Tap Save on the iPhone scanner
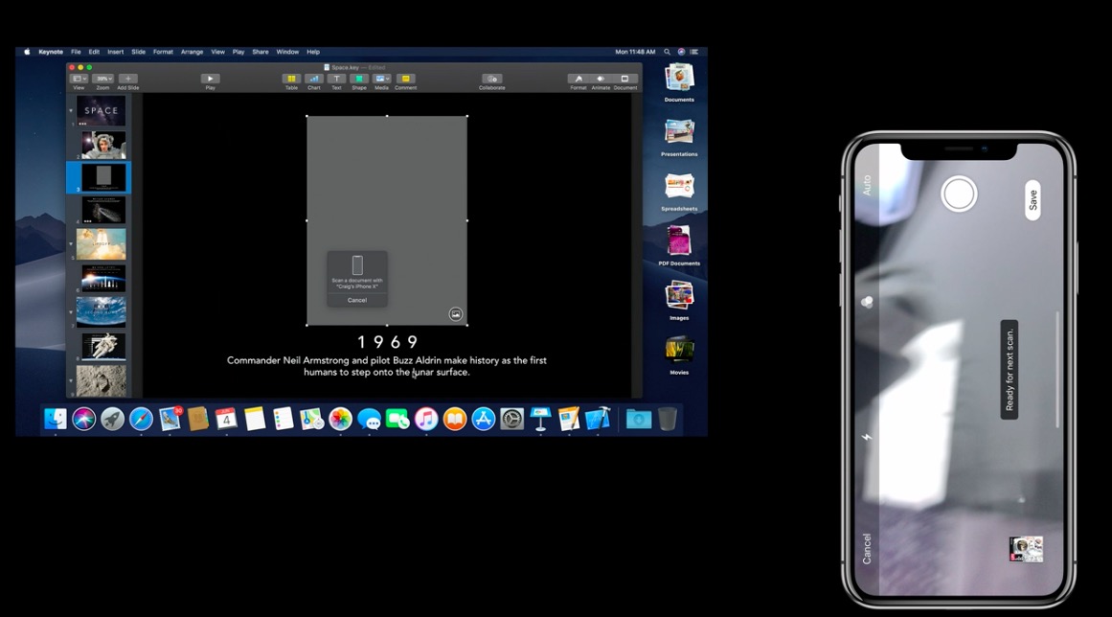 tap(1033, 200)
